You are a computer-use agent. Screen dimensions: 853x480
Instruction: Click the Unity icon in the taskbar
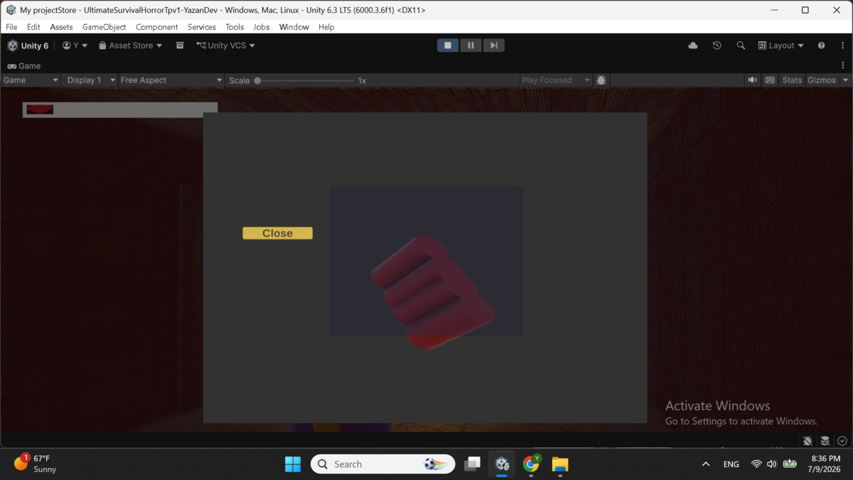point(502,464)
